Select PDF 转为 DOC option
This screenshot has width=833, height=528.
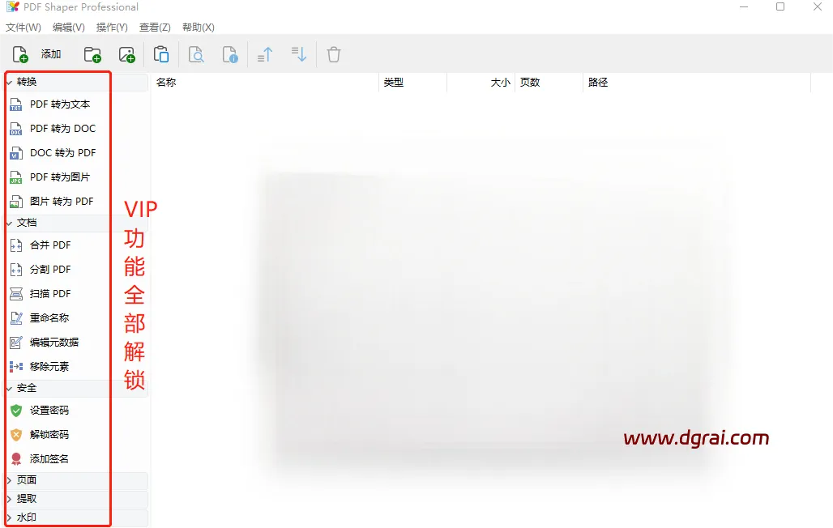(x=62, y=129)
